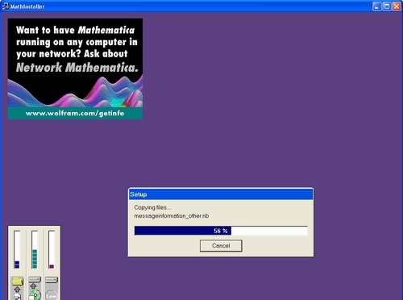Click the teal level gauge meter
The height and width of the screenshot is (300, 403).
(35, 249)
